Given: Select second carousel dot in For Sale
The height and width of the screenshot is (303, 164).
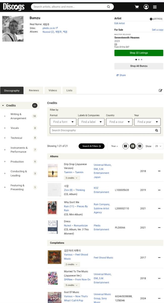Looking at the screenshot, I should pos(139,60).
